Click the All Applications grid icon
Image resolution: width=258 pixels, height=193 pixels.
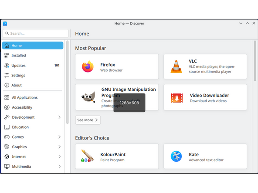pos(7,97)
